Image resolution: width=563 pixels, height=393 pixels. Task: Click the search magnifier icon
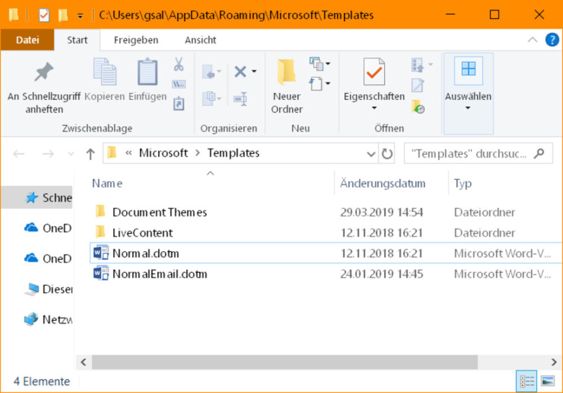[539, 154]
